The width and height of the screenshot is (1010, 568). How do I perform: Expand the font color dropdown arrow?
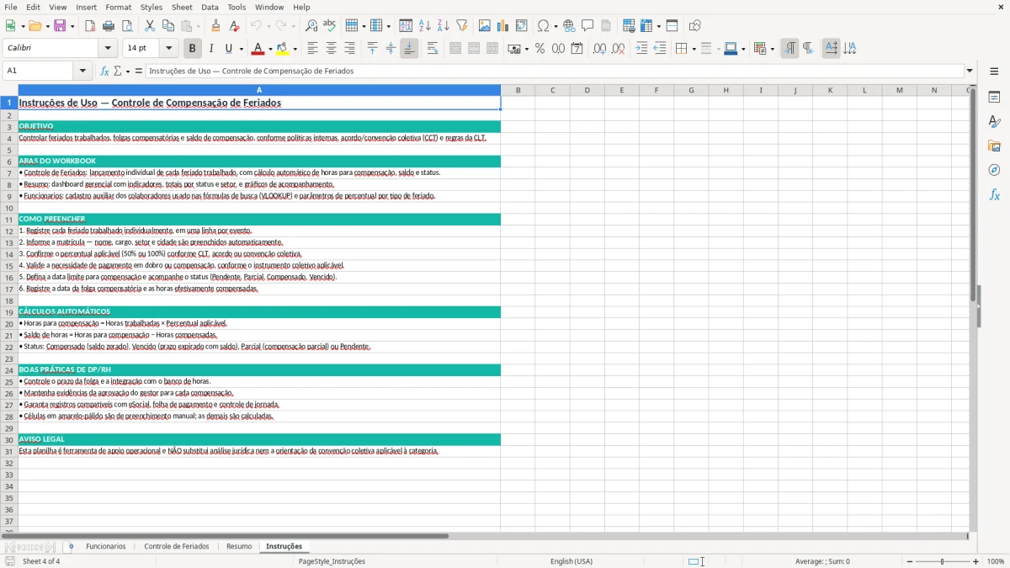[x=270, y=49]
